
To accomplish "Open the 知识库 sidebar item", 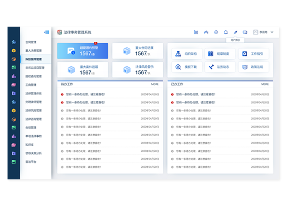I will [30, 145].
